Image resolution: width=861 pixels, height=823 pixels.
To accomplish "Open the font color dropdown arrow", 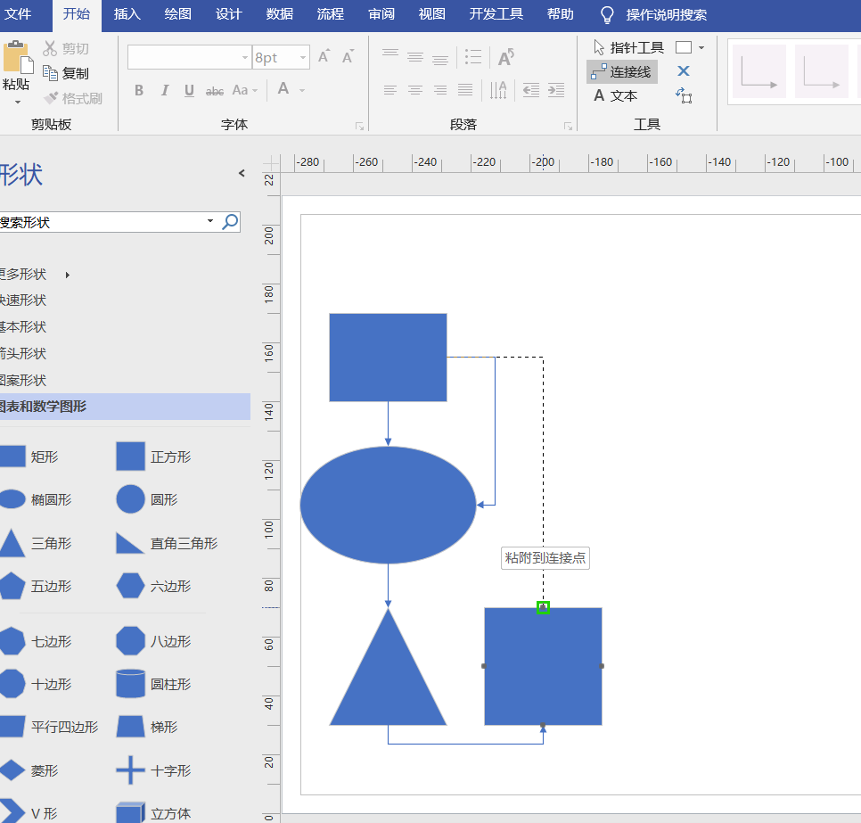I will 302,90.
